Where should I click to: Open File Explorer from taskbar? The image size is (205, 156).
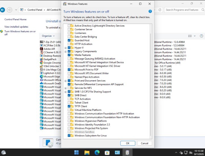87,153
